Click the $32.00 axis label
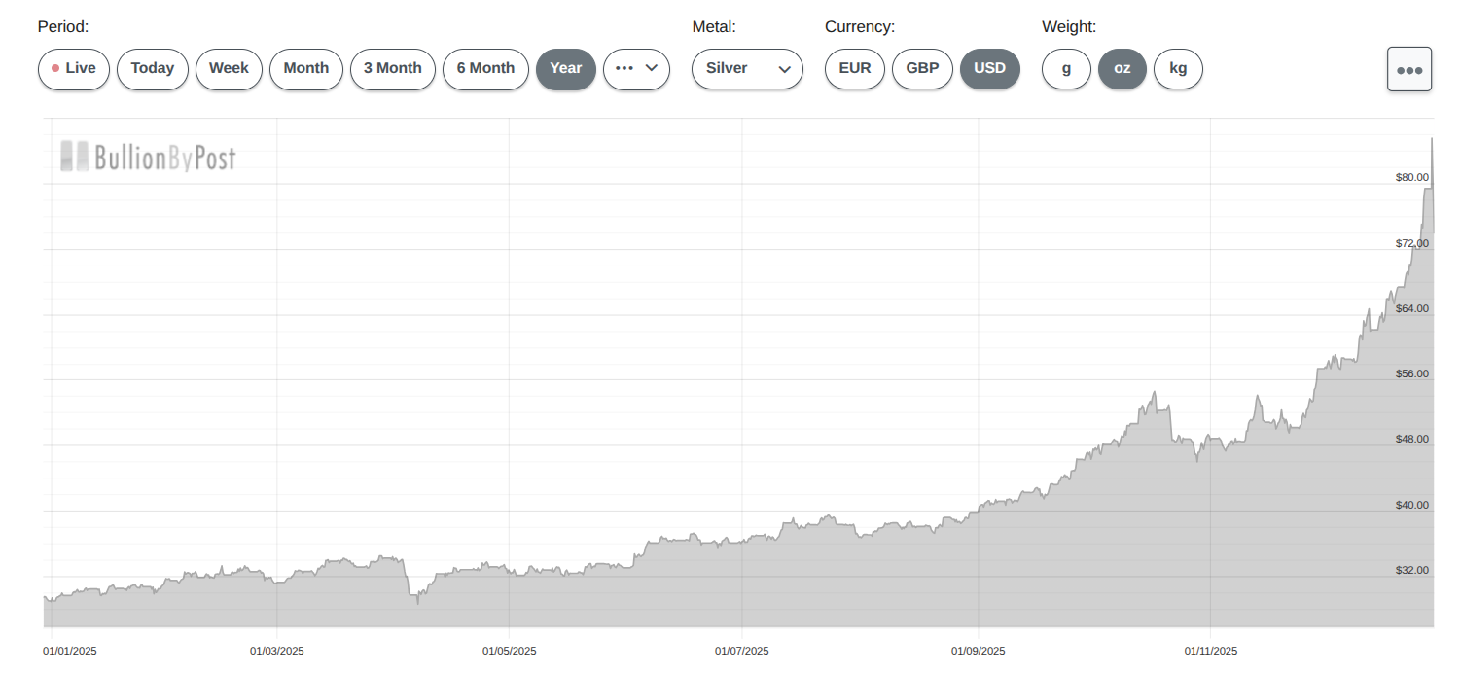This screenshot has width=1461, height=673. [1412, 570]
